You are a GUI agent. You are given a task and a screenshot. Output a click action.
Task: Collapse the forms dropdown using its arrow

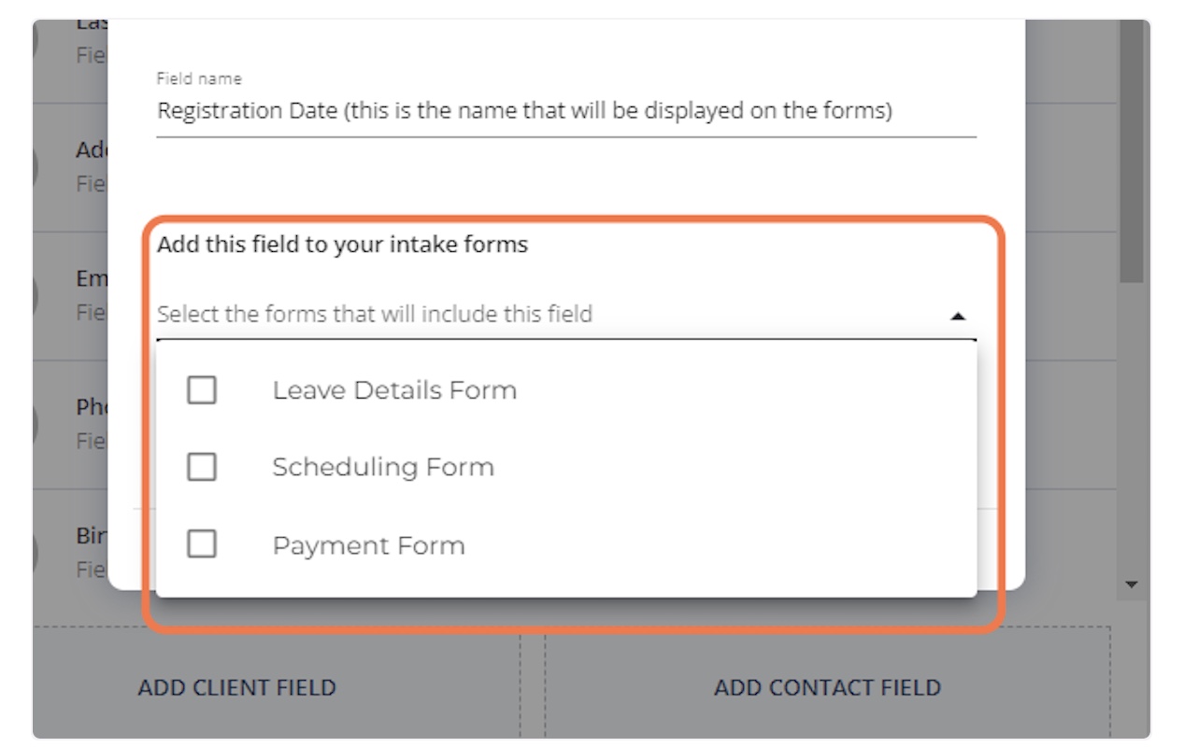[x=957, y=317]
